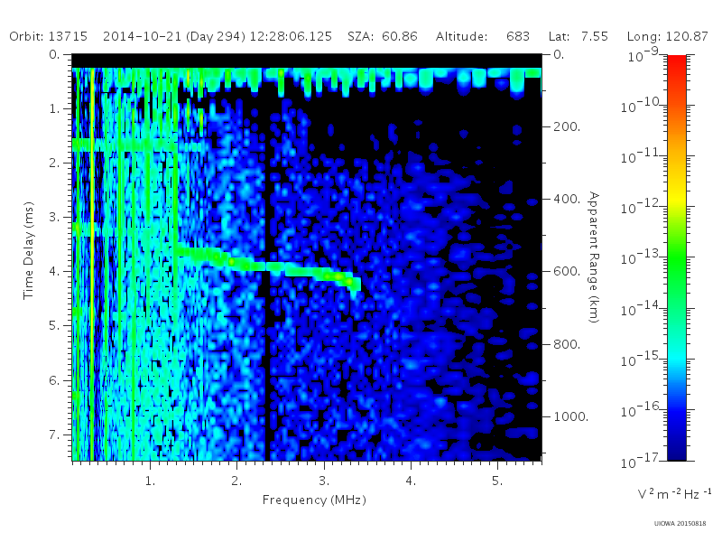
Task: Click the yellow vertical line near 0.3 MHz
Action: [x=92, y=264]
